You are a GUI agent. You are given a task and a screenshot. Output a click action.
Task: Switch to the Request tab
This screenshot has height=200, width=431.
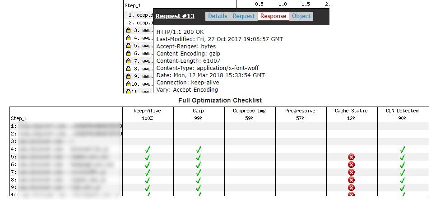[244, 16]
